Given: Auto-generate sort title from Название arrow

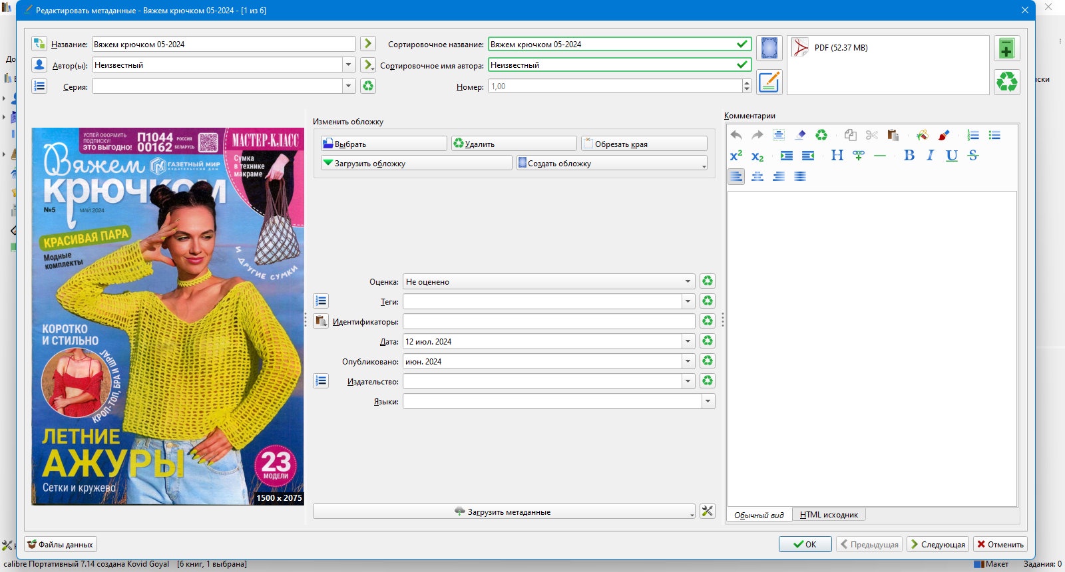Looking at the screenshot, I should [367, 44].
